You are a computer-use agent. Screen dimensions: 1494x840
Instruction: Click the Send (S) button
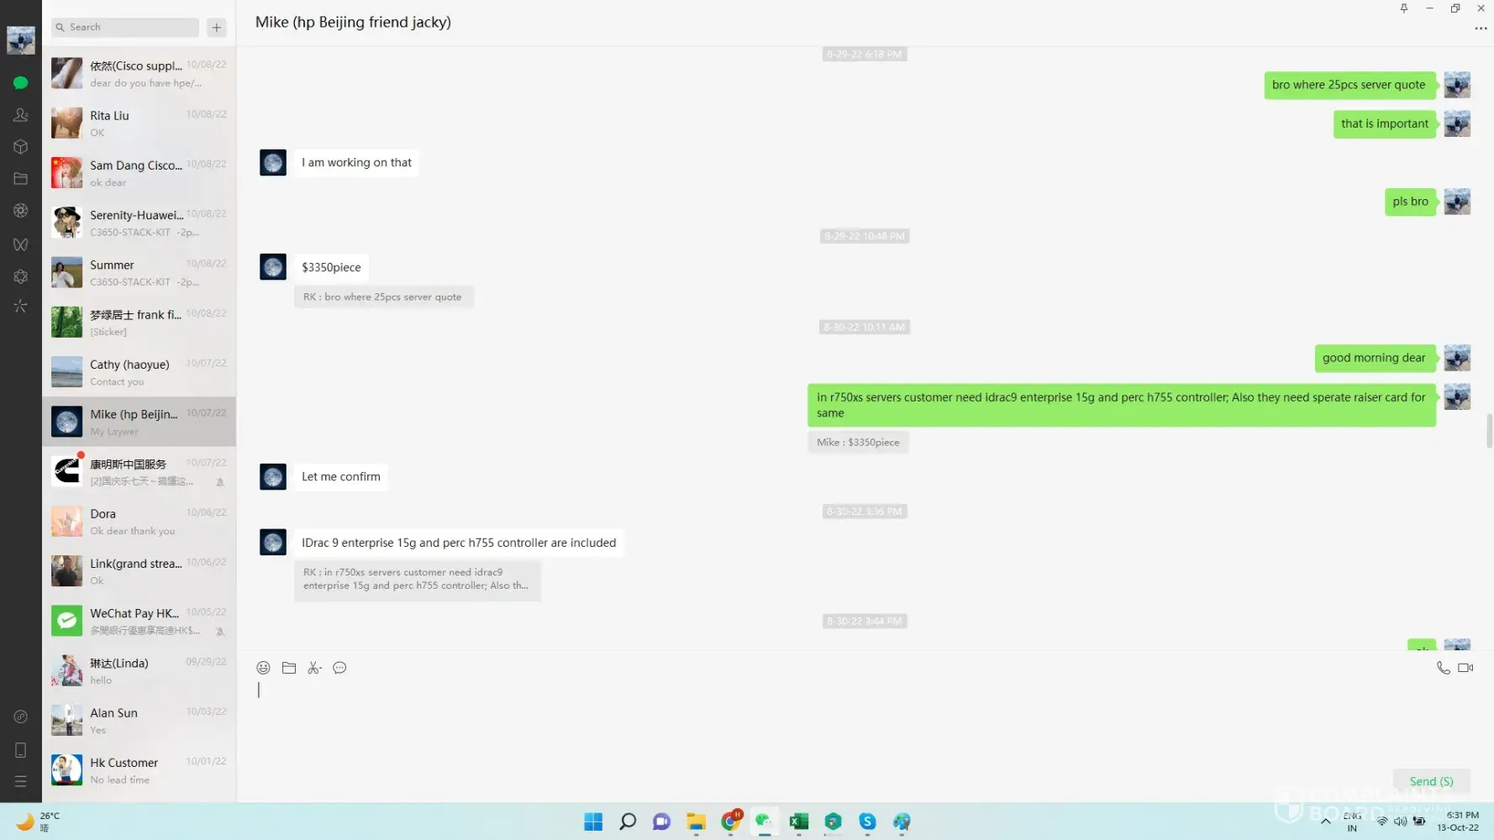1430,781
